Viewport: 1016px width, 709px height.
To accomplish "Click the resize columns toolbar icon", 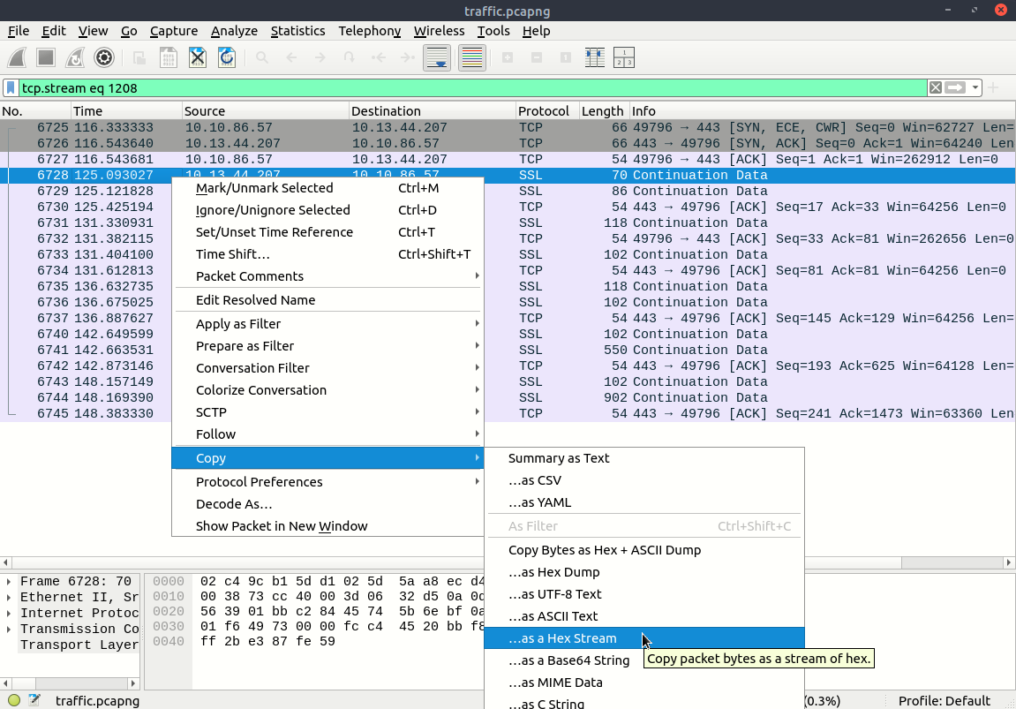I will (x=594, y=58).
